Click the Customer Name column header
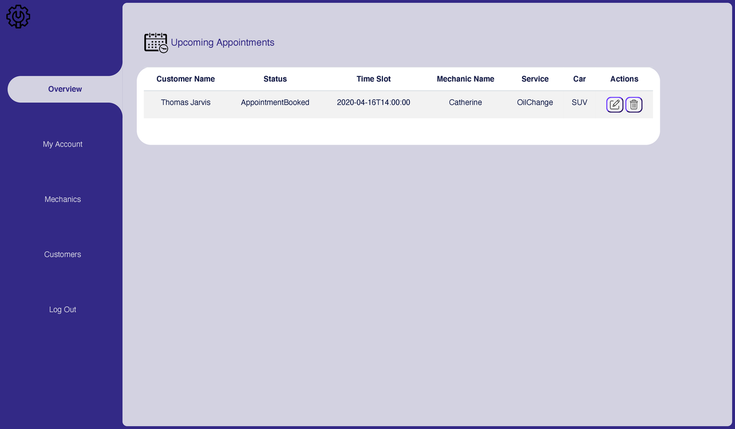The width and height of the screenshot is (735, 429). (x=185, y=79)
